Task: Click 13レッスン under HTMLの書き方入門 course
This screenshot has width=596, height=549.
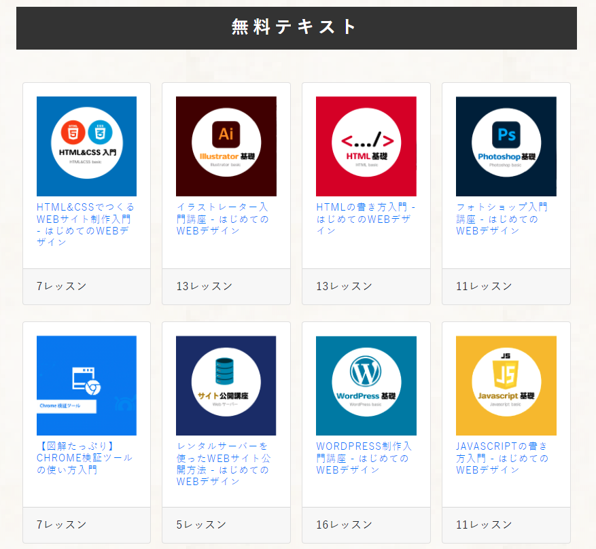Action: pyautogui.click(x=345, y=286)
